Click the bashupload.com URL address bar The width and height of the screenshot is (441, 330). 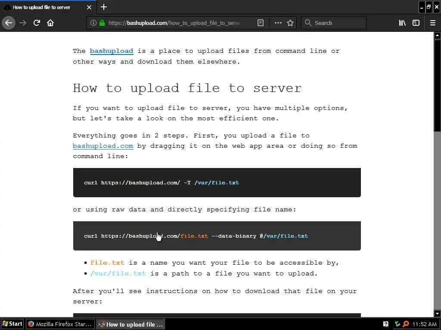(174, 23)
